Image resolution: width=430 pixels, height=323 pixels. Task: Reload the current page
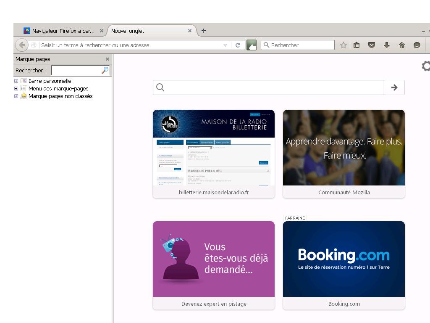tap(238, 45)
